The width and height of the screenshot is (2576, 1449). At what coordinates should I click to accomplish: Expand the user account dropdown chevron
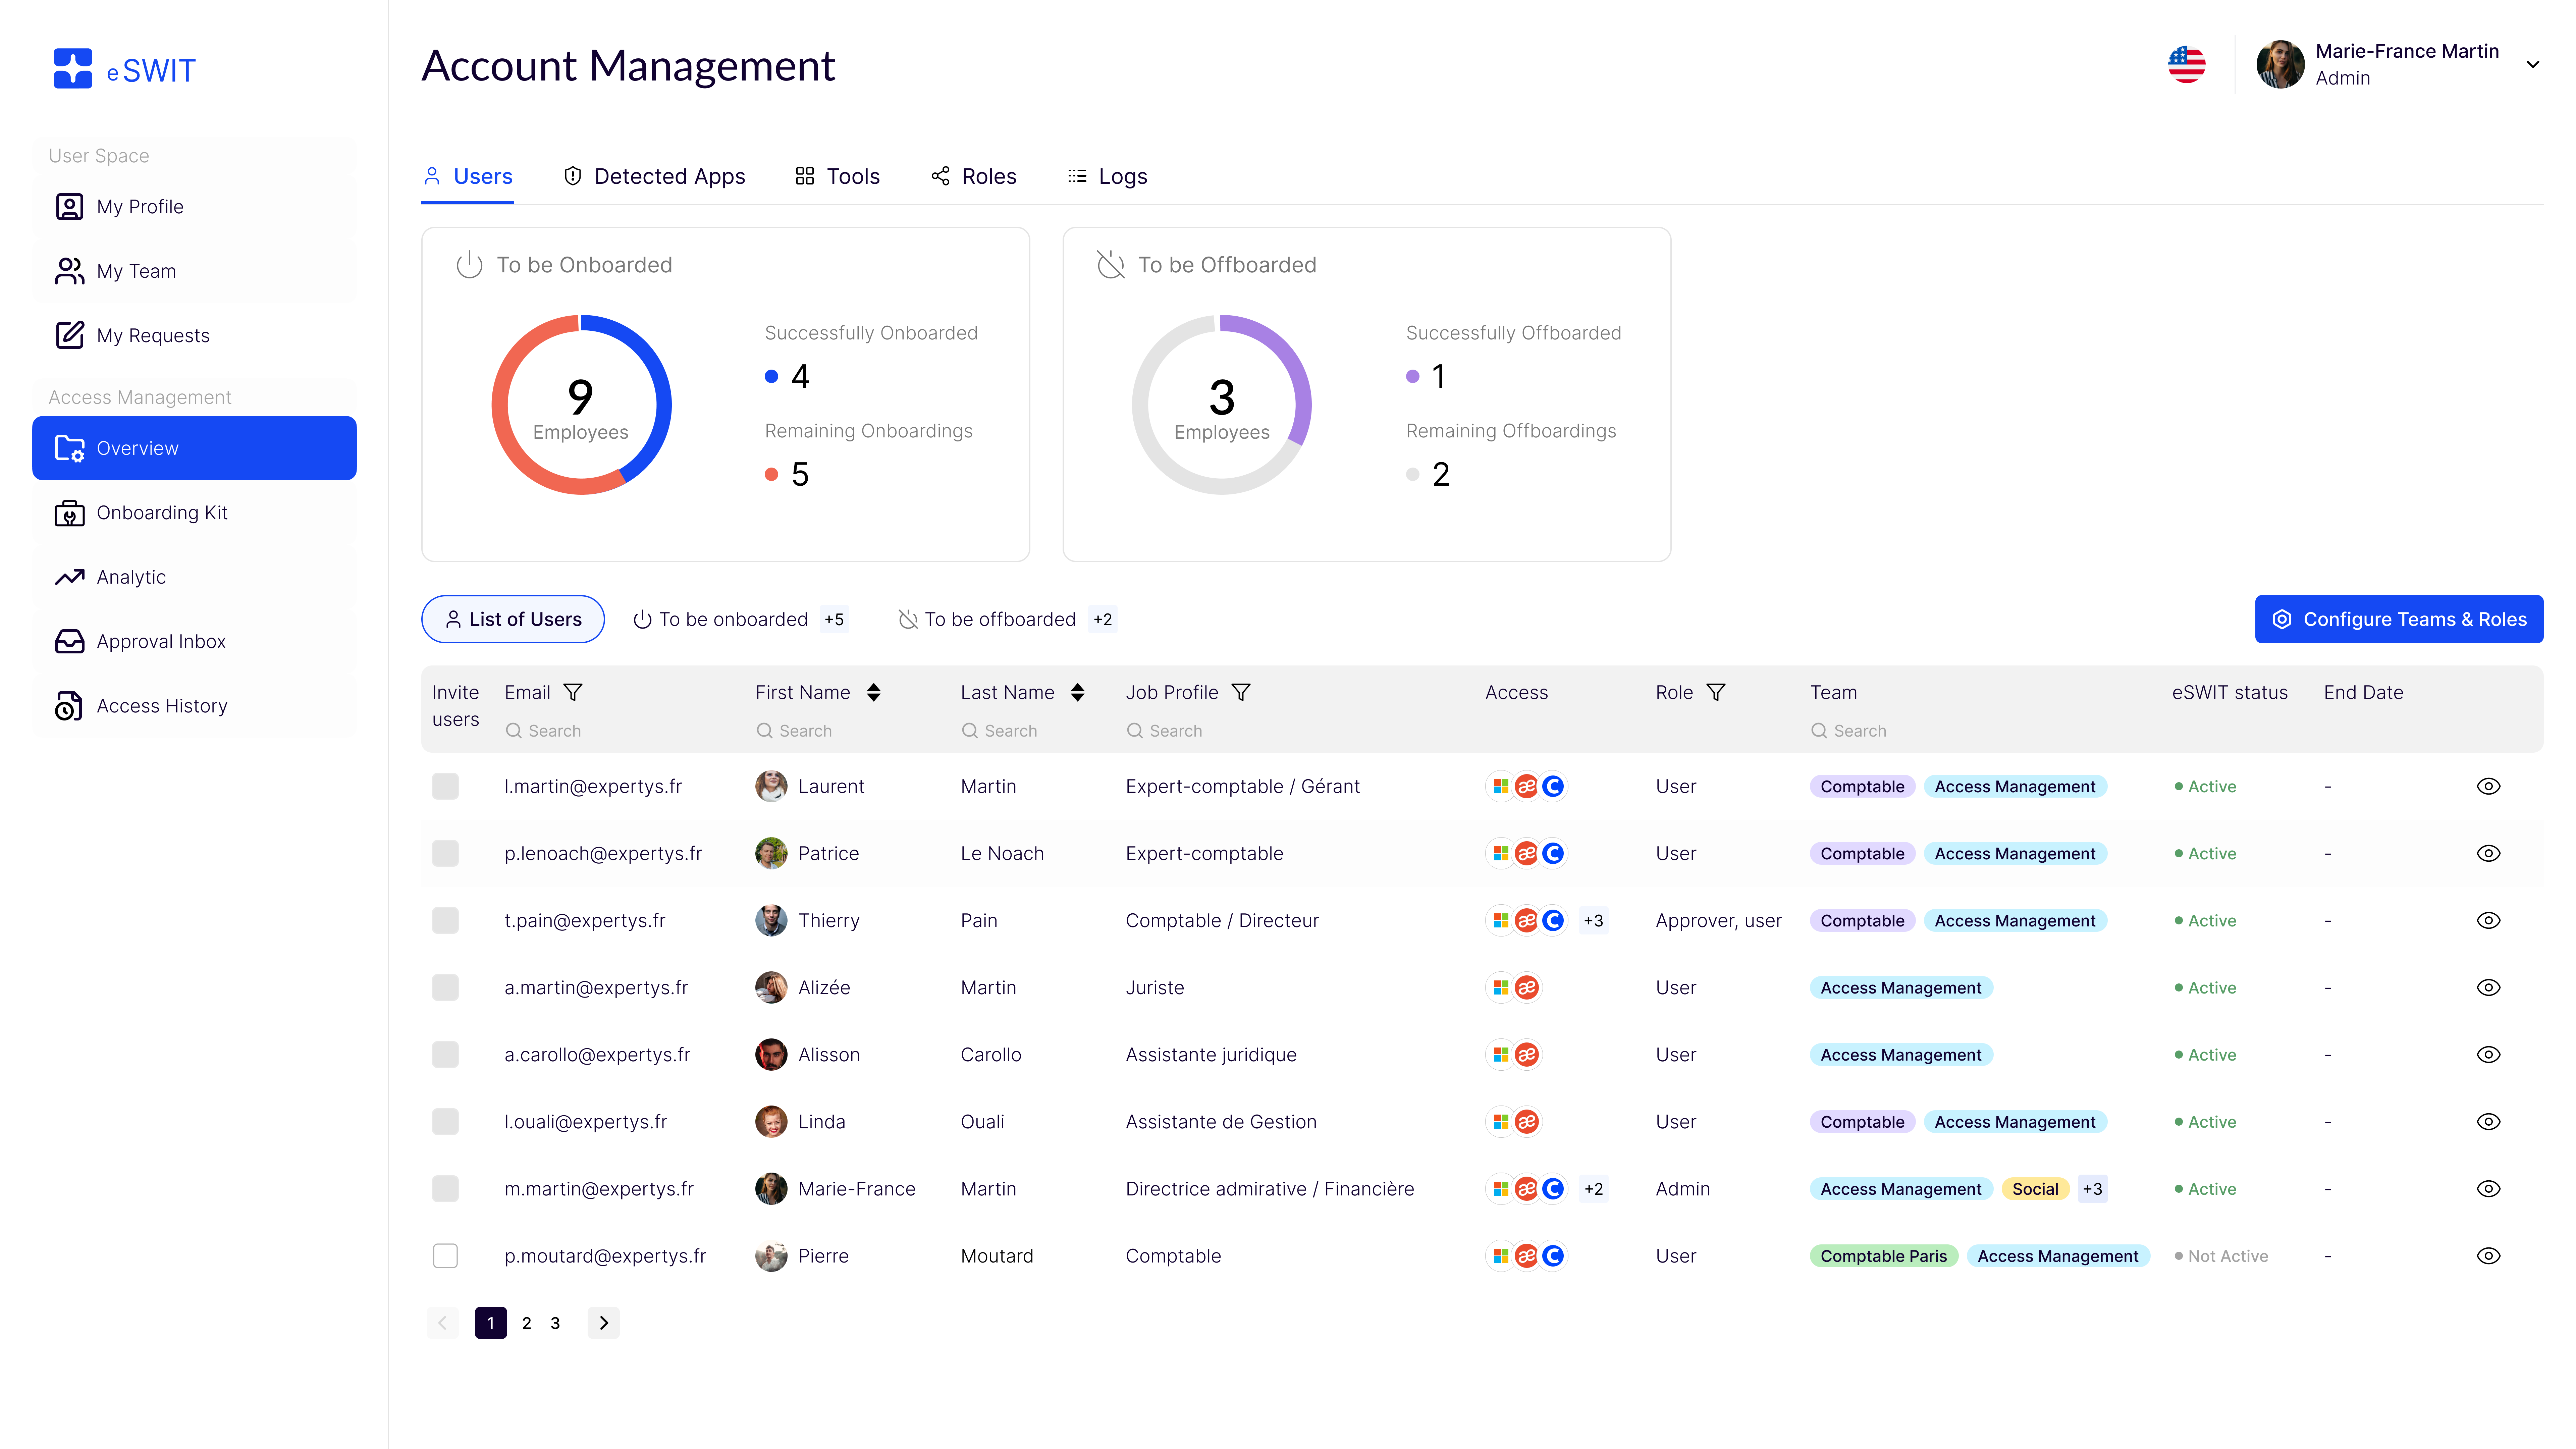2533,65
